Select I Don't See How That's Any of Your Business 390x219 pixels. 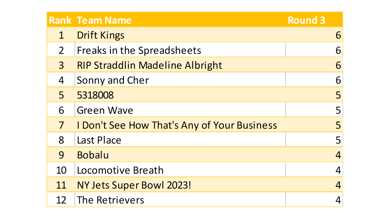point(177,125)
